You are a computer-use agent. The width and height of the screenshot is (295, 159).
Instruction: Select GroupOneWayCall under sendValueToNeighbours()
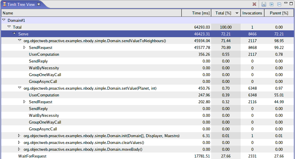(45, 75)
